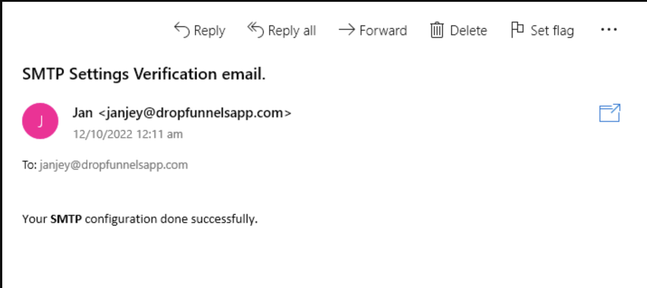Select the Reply all double-arrow icon
Image resolution: width=647 pixels, height=288 pixels.
(256, 29)
